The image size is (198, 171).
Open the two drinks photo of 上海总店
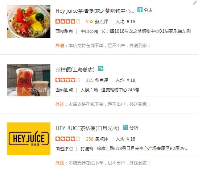[x=29, y=80]
